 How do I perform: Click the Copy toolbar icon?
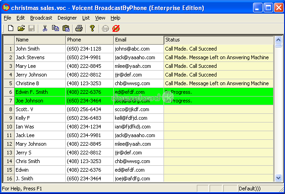(x=55, y=28)
